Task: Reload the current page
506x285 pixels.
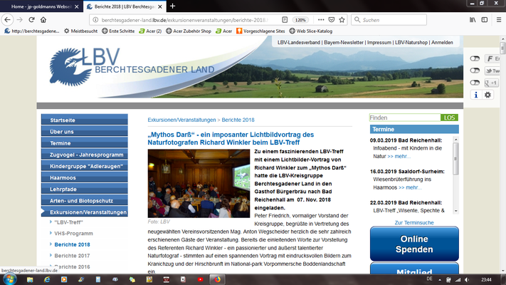Action: (31, 20)
